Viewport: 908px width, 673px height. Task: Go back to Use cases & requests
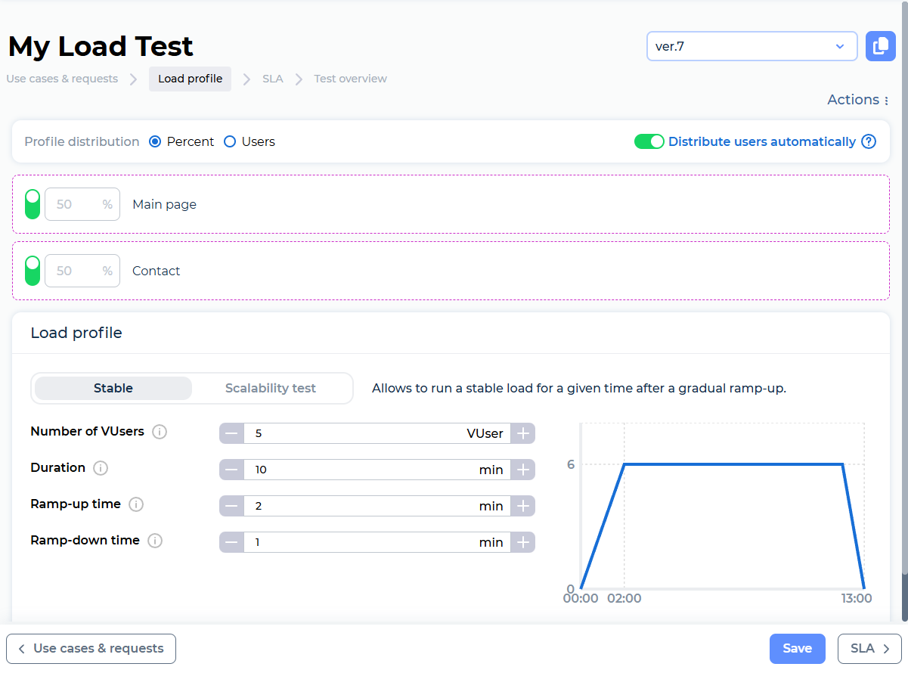click(x=91, y=648)
